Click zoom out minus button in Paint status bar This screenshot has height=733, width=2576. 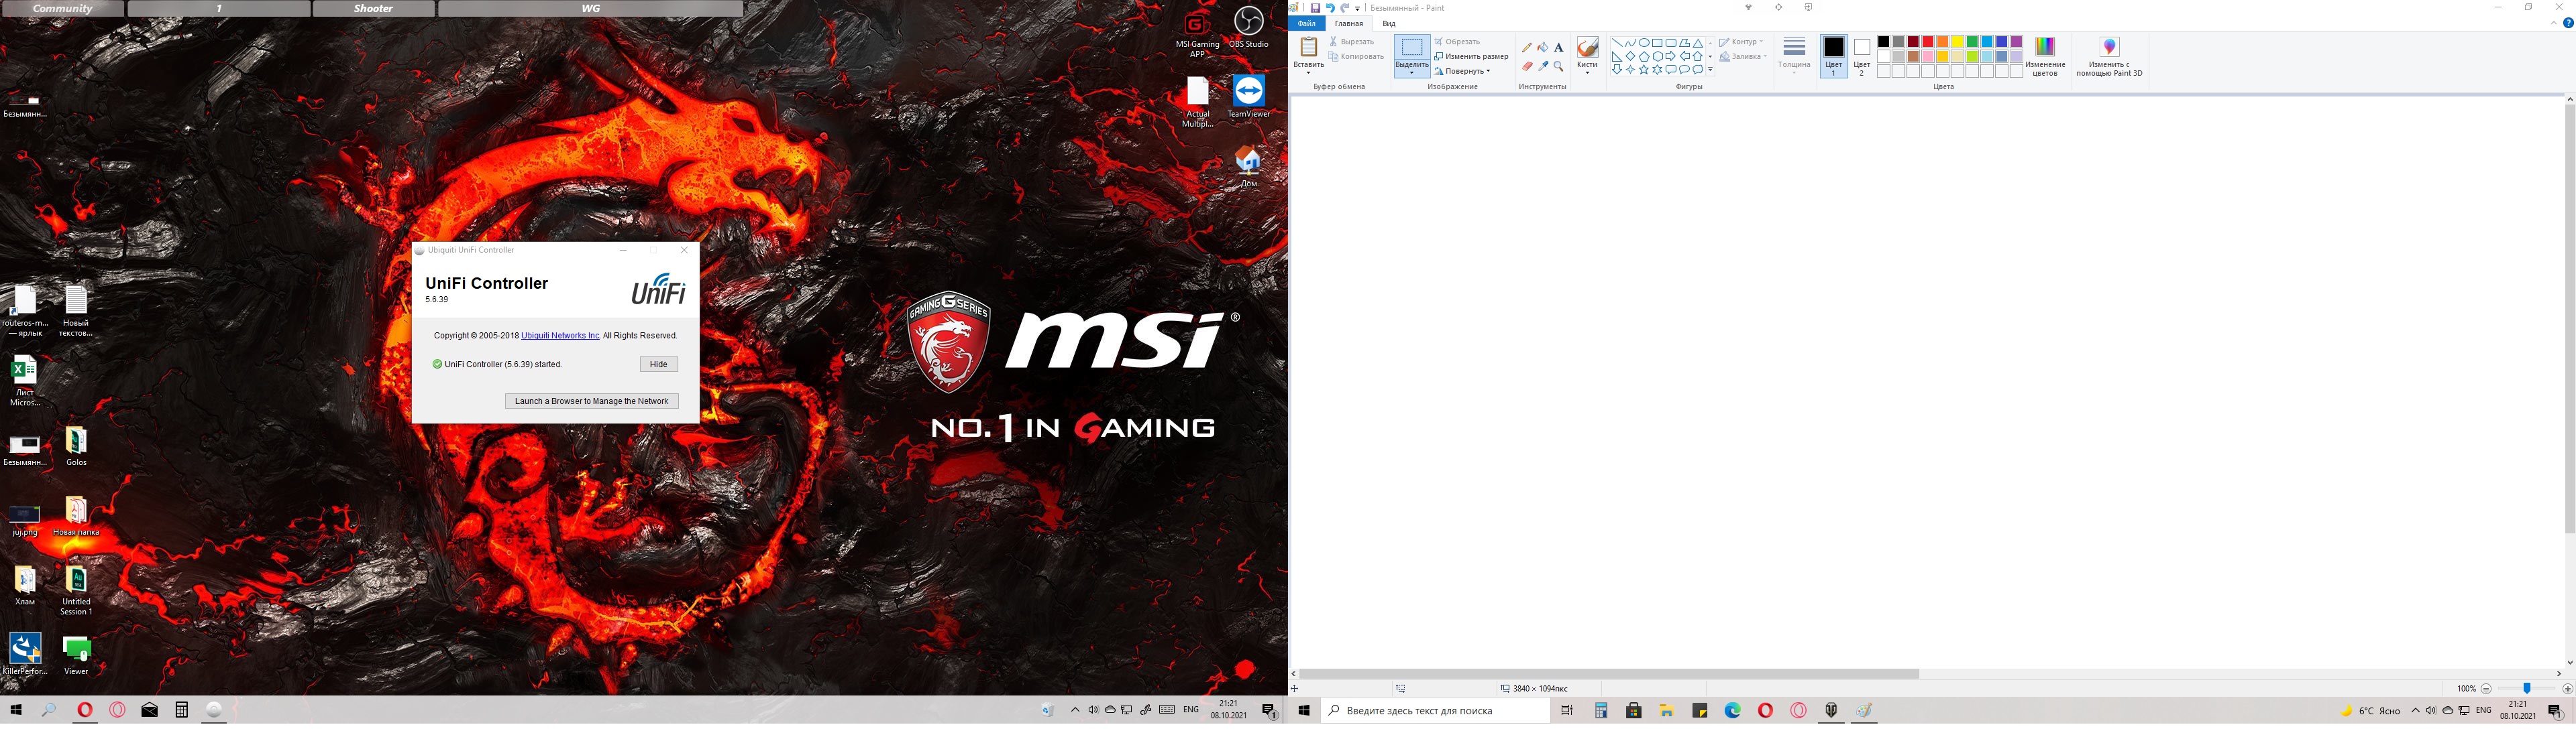coord(2486,689)
